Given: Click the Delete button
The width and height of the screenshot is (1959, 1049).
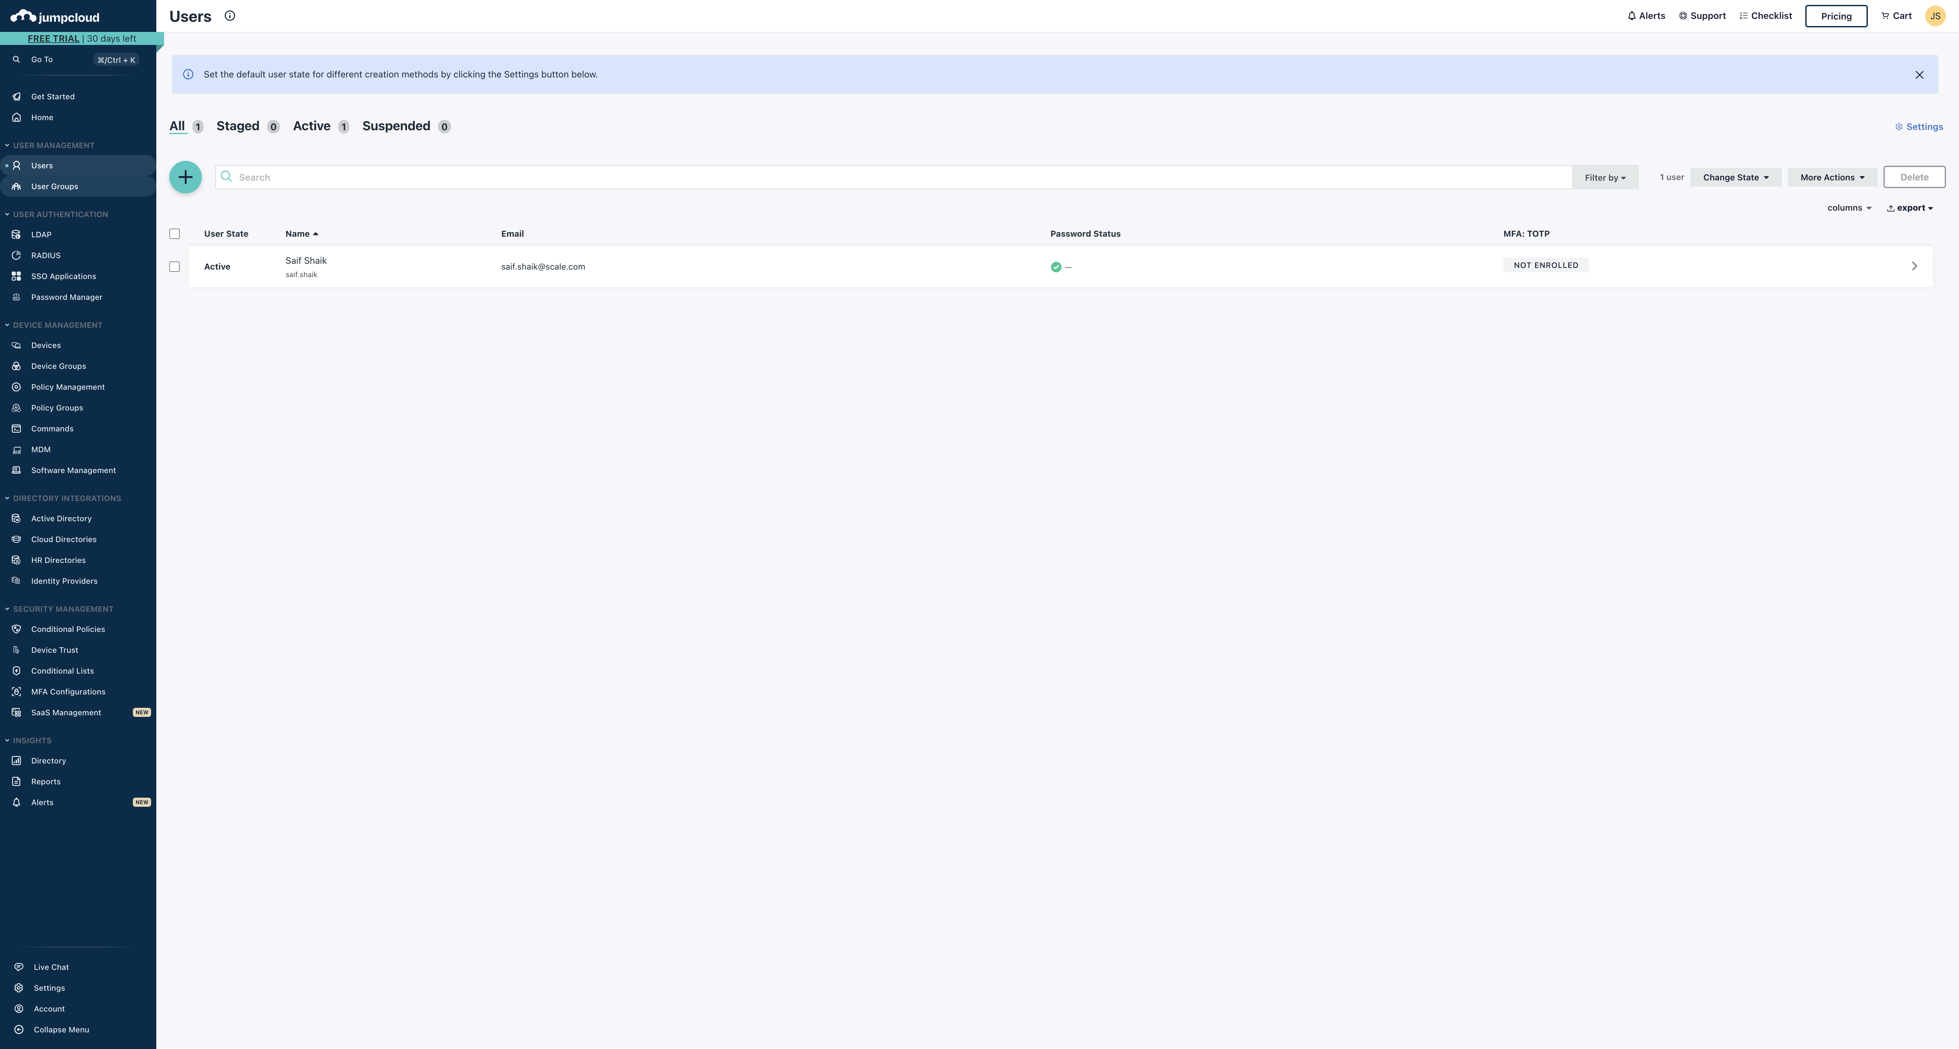Looking at the screenshot, I should coord(1914,177).
